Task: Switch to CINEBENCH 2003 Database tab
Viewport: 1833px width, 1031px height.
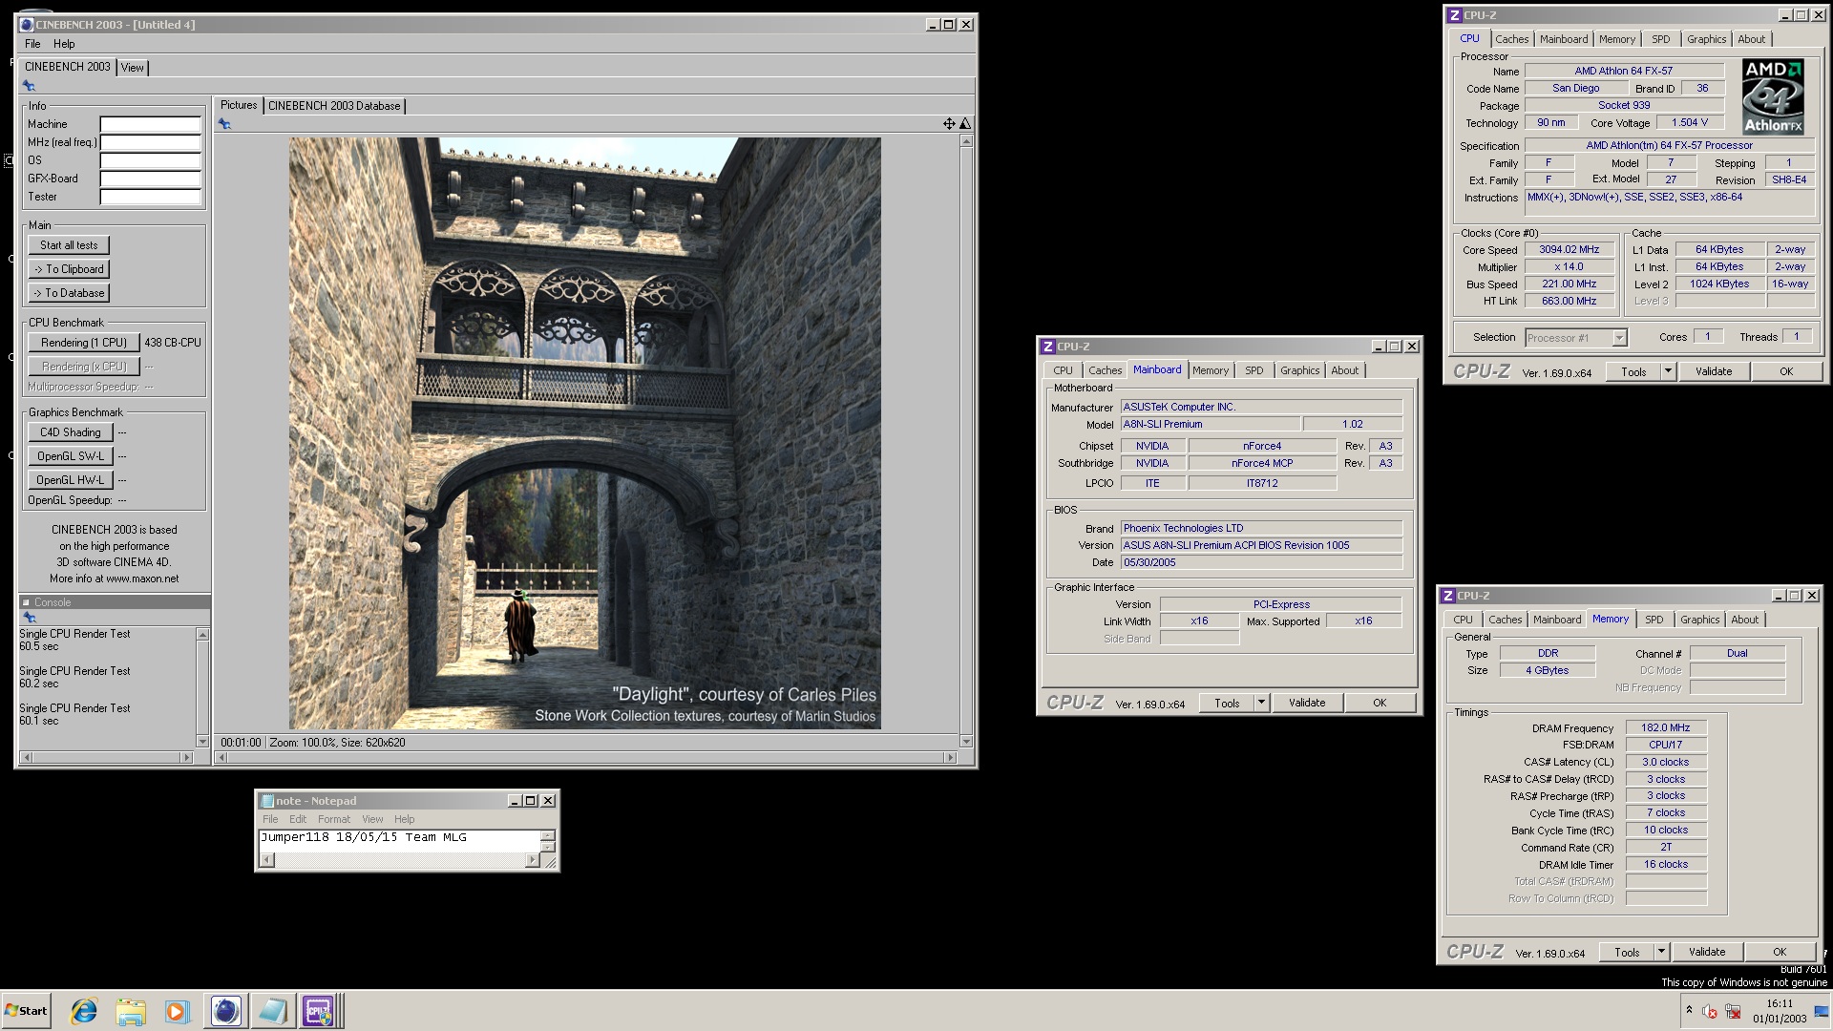Action: [x=334, y=106]
